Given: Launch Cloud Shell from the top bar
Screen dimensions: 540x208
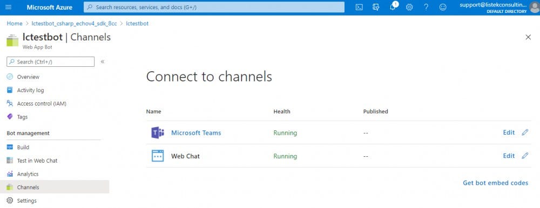Looking at the screenshot, I should point(359,7).
